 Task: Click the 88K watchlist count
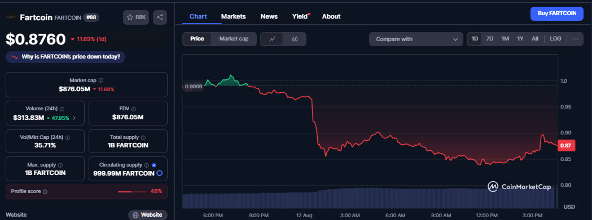[x=141, y=17]
